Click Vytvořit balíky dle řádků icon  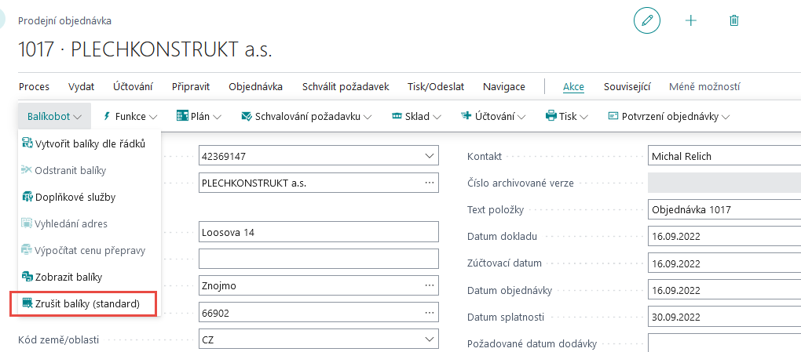pos(27,144)
